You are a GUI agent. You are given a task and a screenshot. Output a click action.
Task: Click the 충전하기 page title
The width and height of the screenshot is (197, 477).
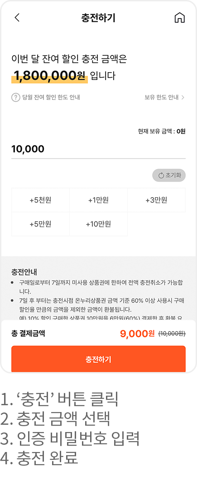point(98,18)
